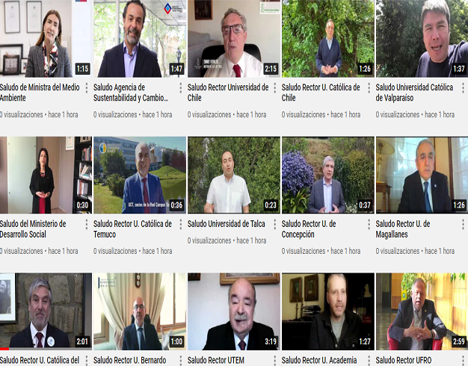Play the 0:37 U. de Concepción thumbnail
This screenshot has width=468, height=366.
point(328,175)
